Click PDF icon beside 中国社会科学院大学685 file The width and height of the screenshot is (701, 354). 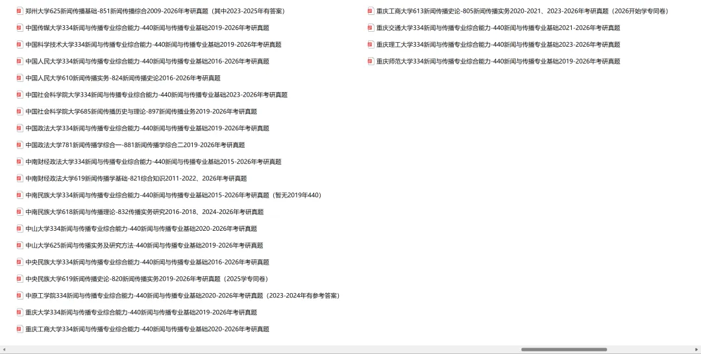19,111
